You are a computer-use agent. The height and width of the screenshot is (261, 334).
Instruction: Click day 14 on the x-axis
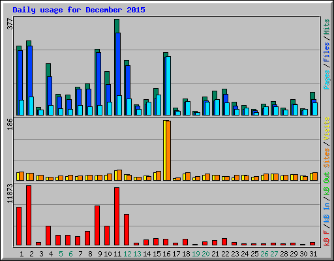point(147,254)
